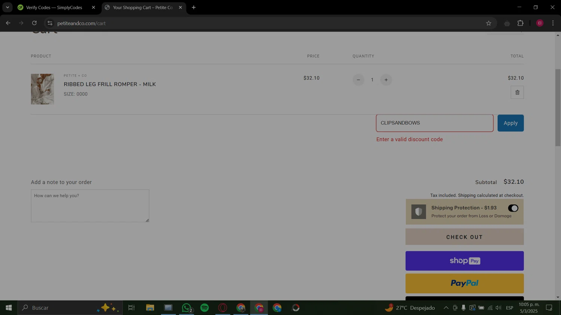Image resolution: width=561 pixels, height=315 pixels.
Task: Click the page vertical scrollbar
Action: click(x=558, y=107)
